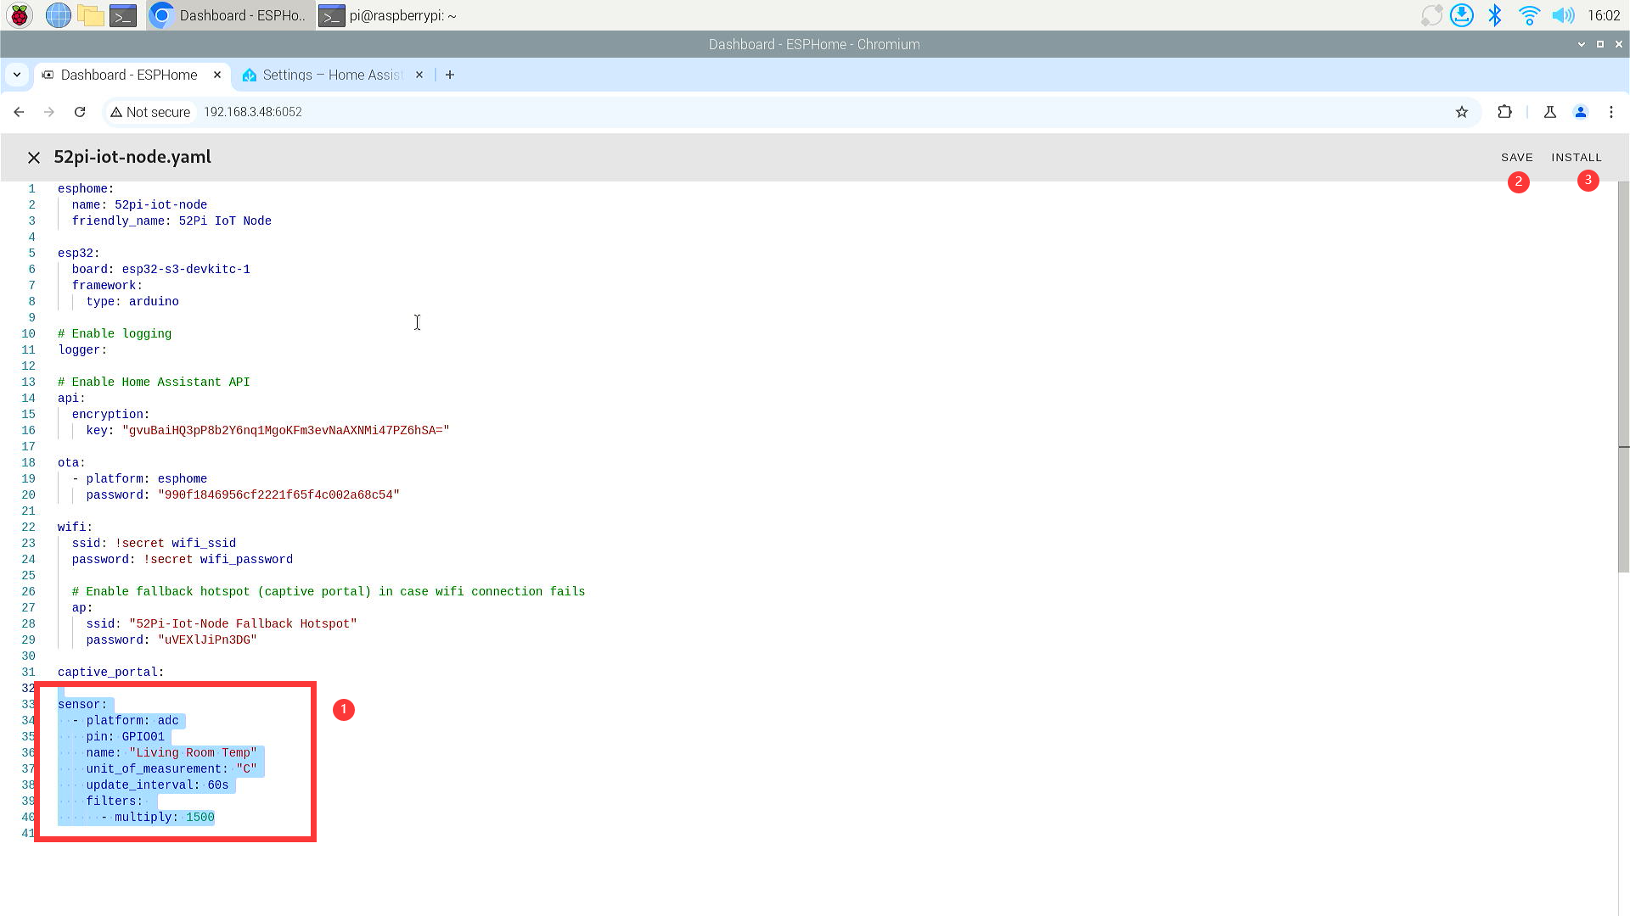
Task: Open the Bluetooth tray menu
Action: [x=1495, y=15]
